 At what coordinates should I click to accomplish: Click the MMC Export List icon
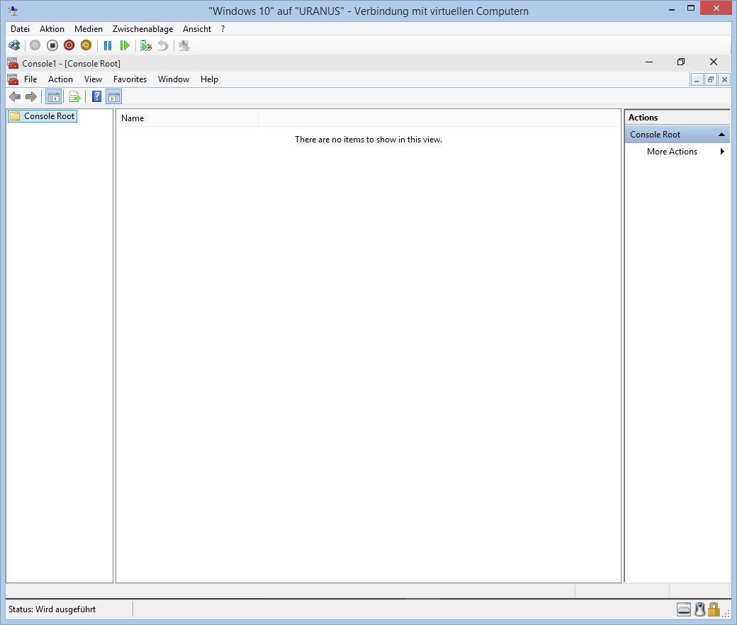(x=74, y=97)
